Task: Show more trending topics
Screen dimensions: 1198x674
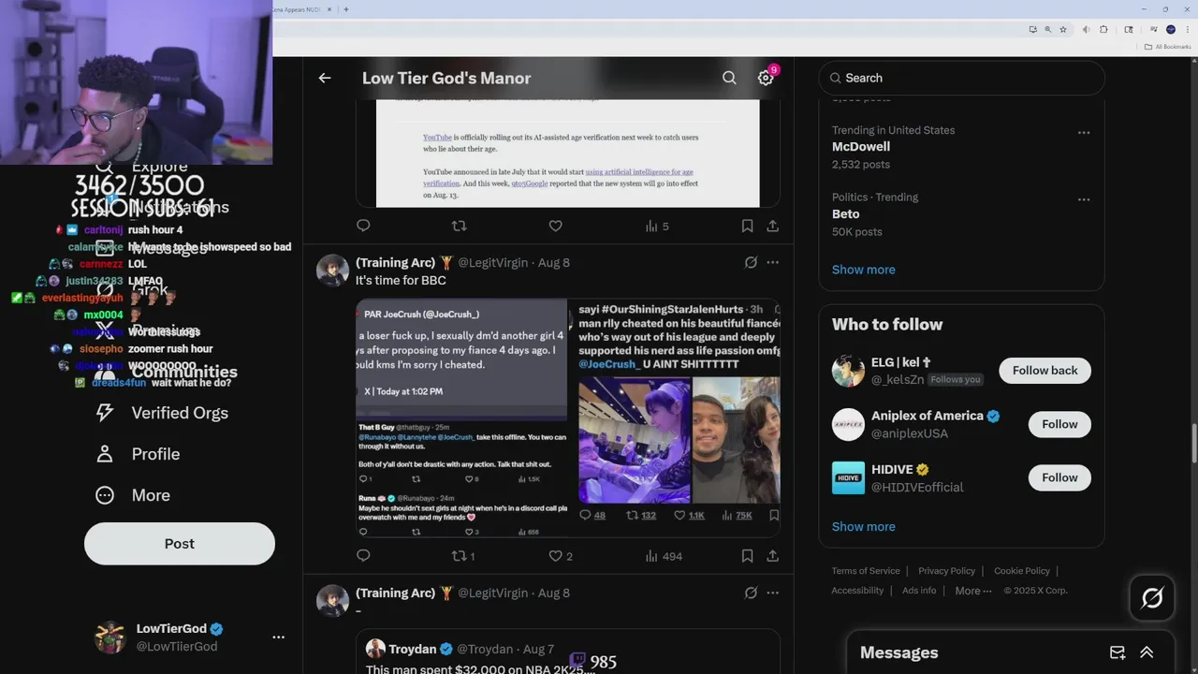Action: (863, 270)
